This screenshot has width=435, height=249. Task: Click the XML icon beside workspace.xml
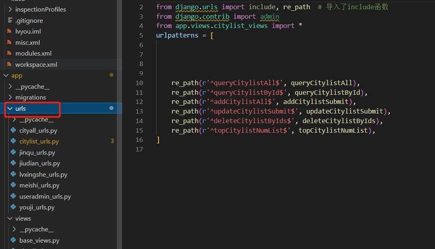click(9, 65)
